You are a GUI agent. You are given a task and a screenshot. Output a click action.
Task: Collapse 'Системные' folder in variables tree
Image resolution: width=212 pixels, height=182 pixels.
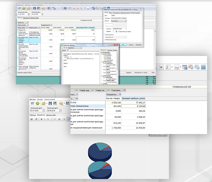102,54
